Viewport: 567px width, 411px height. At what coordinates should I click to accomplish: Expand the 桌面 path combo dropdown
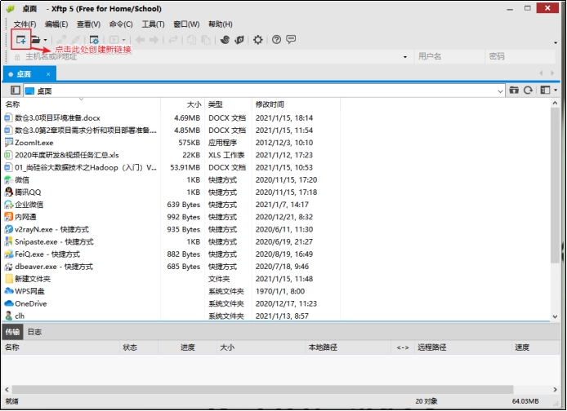(500, 91)
